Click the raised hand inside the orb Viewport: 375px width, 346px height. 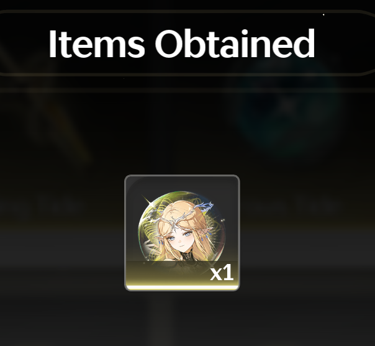tap(151, 250)
